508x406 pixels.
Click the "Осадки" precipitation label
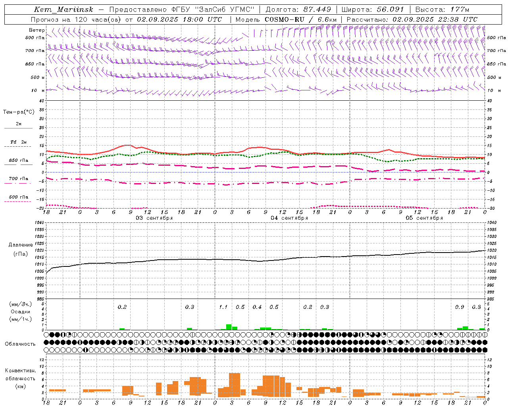[21, 312]
